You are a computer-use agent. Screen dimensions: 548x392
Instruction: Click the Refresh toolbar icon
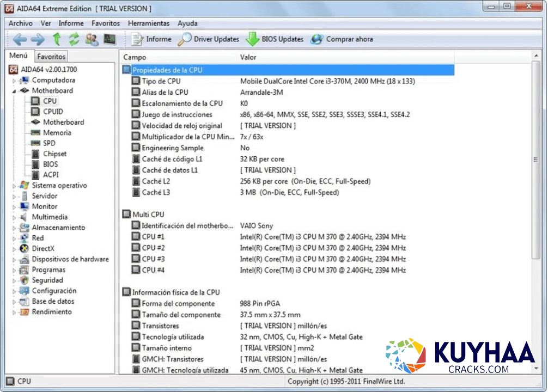coord(74,39)
